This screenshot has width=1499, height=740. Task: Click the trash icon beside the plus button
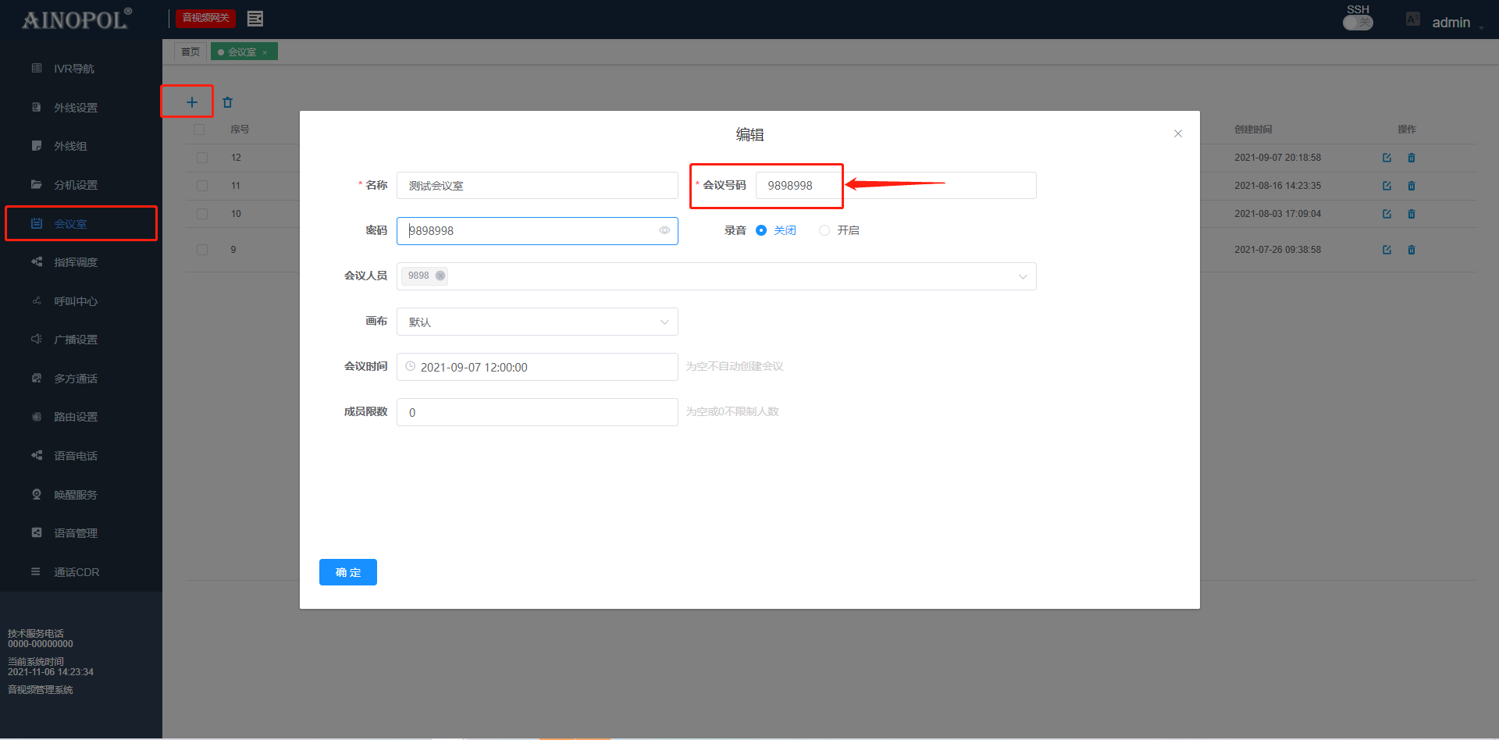[x=228, y=102]
